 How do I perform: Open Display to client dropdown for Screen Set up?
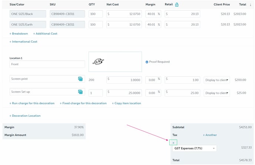217,92
